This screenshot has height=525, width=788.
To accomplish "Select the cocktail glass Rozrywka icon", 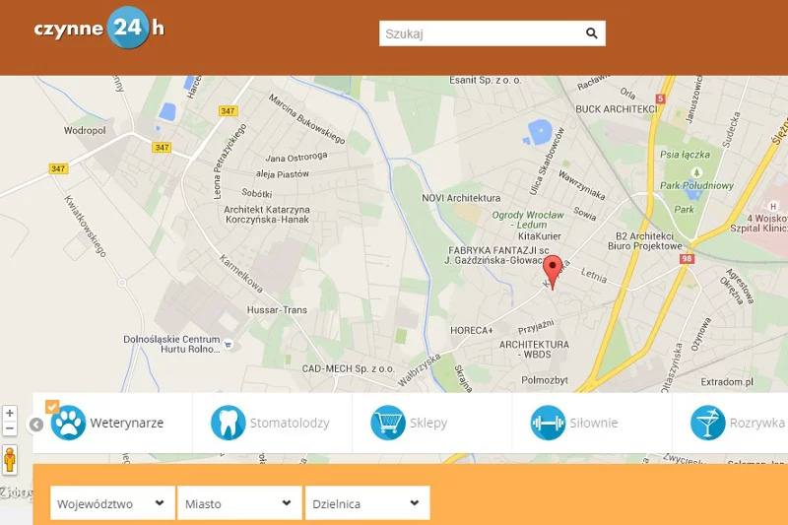I will [x=707, y=423].
